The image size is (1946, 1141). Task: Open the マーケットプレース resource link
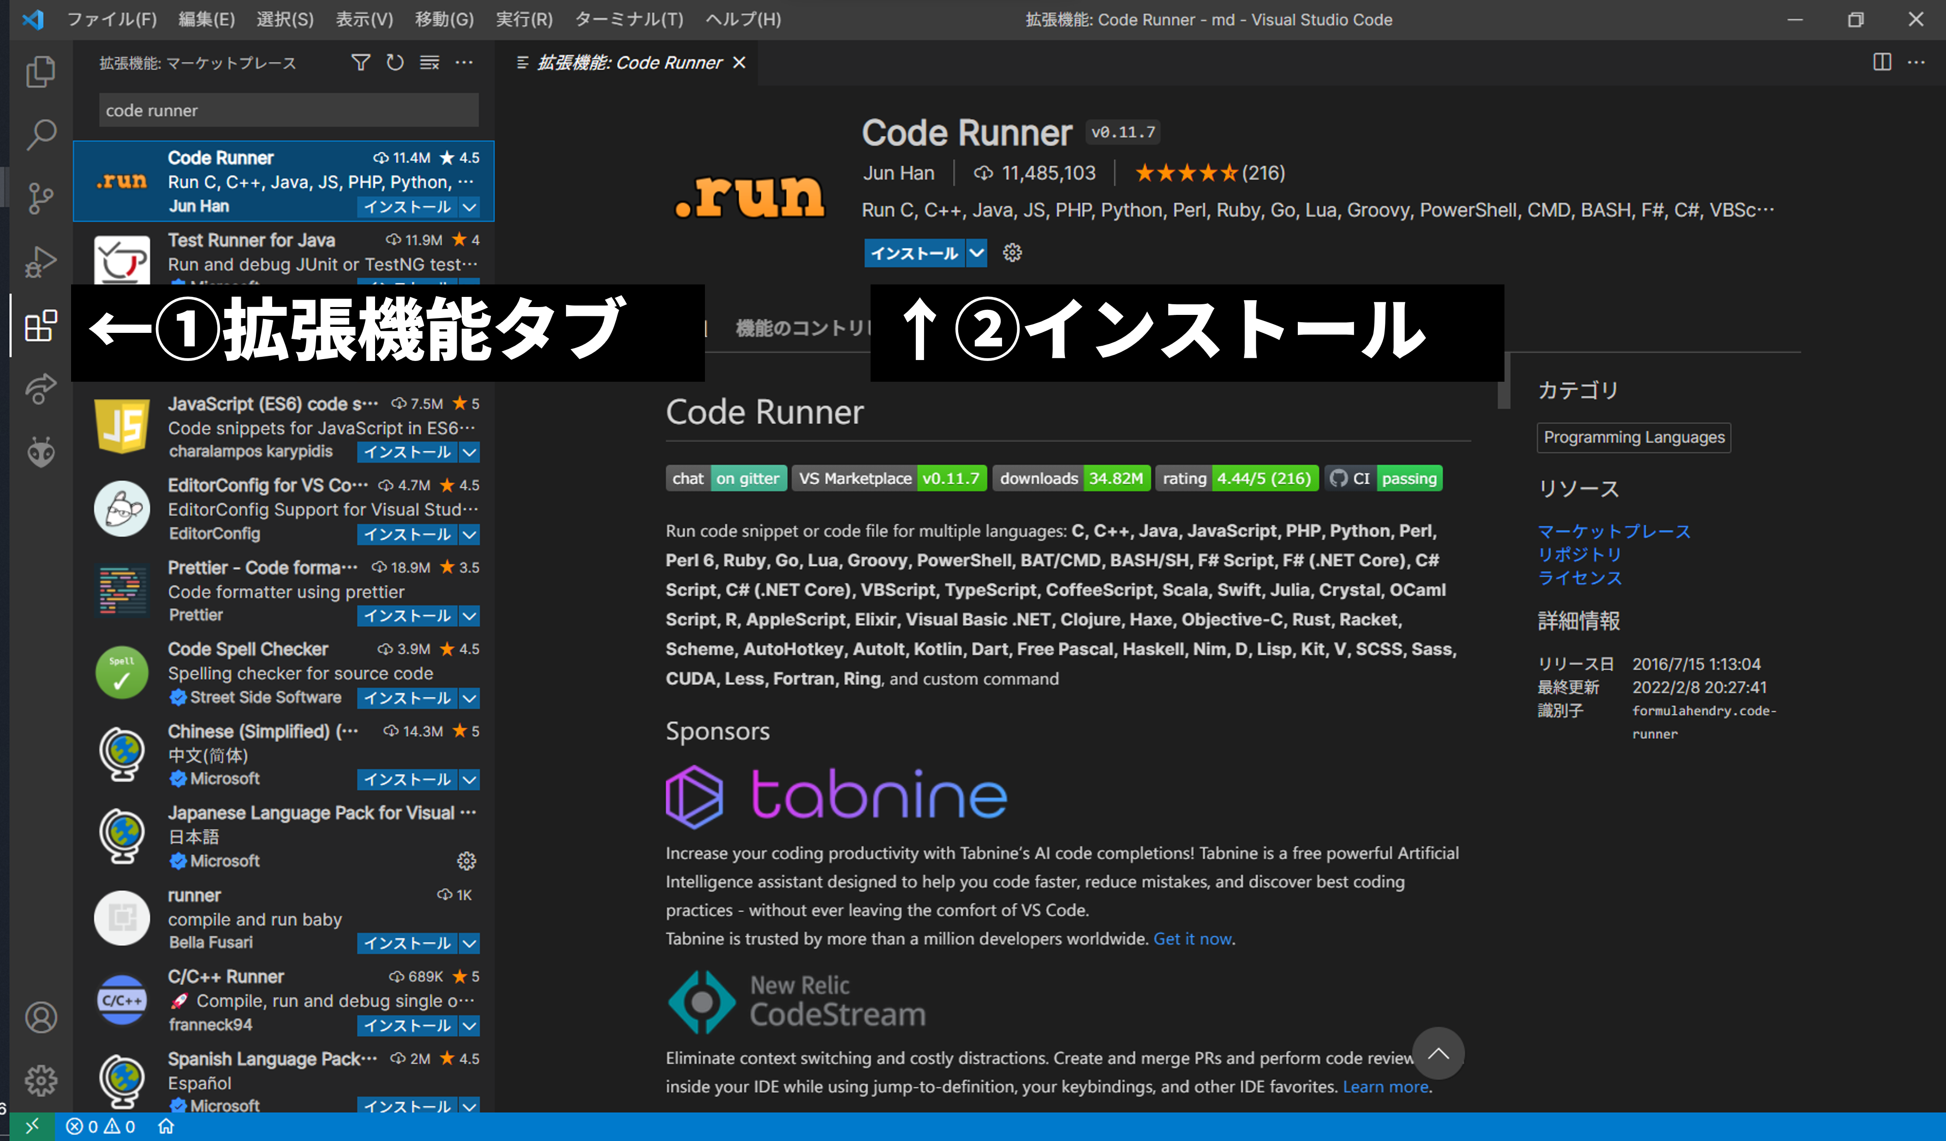1614,532
